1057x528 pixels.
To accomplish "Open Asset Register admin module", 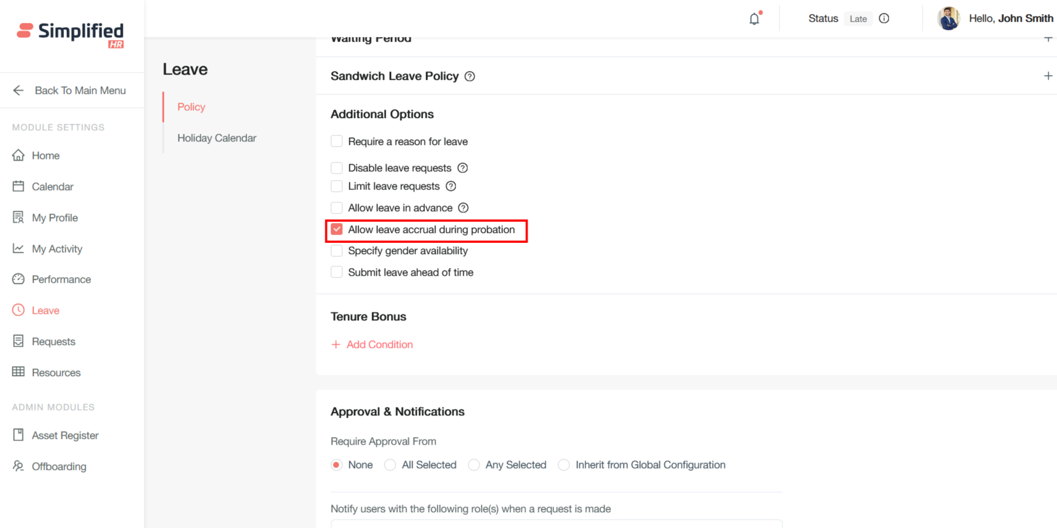I will tap(65, 435).
